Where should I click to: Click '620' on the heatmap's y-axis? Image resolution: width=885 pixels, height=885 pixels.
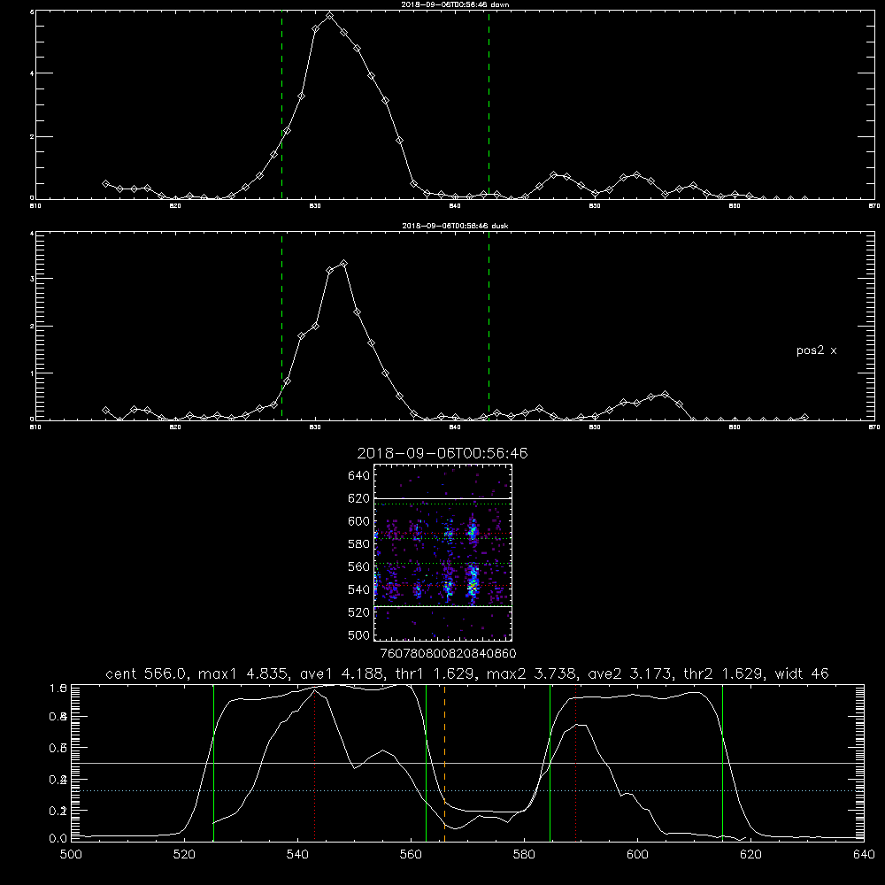click(x=359, y=498)
